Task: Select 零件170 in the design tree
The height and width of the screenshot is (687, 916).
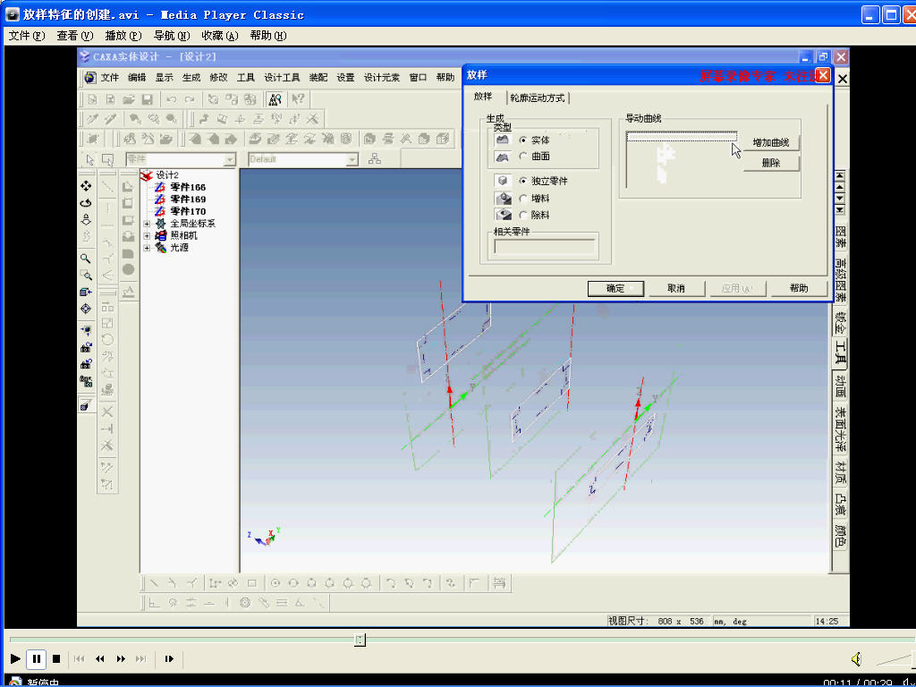Action: coord(188,211)
